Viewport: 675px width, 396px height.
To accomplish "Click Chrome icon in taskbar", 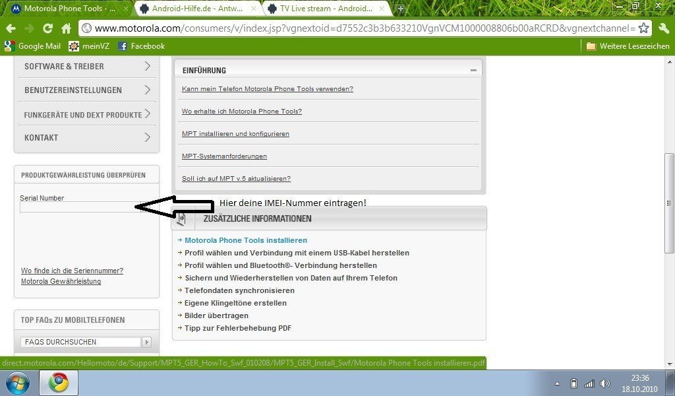I will click(59, 383).
